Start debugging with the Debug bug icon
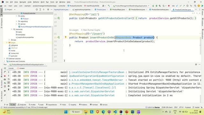 click(x=157, y=6)
